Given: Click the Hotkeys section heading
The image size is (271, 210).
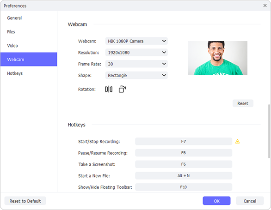Looking at the screenshot, I should [76, 125].
